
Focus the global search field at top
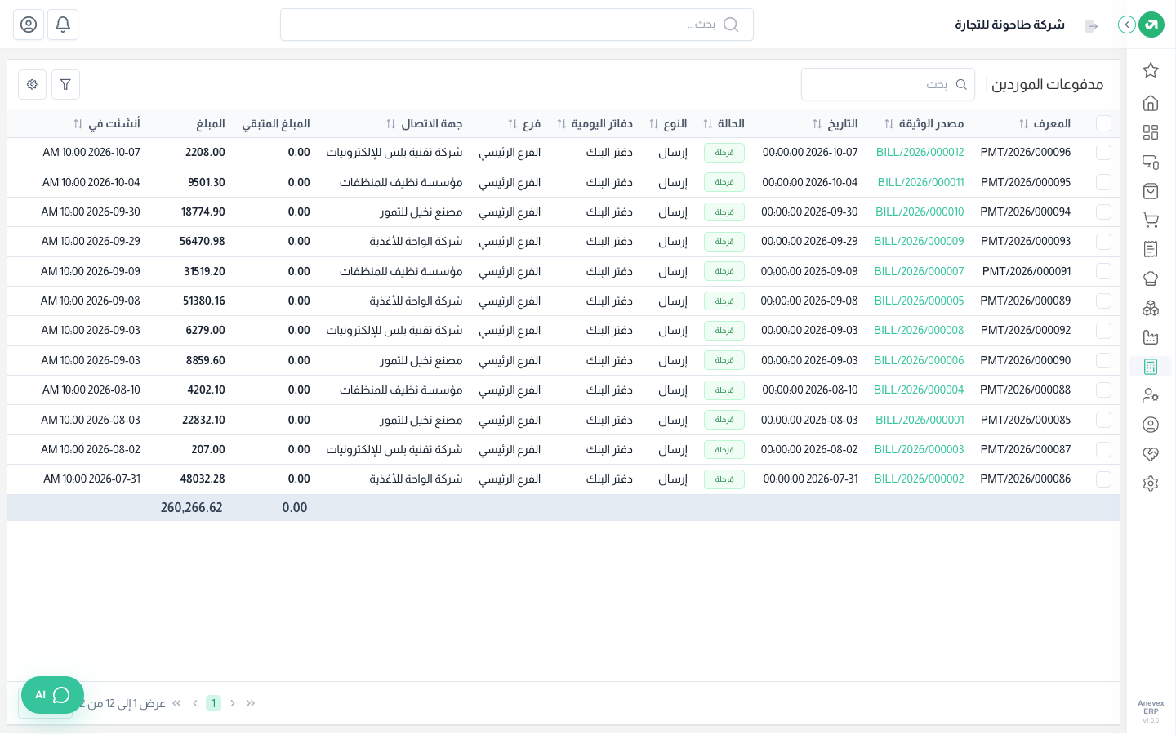click(x=516, y=24)
